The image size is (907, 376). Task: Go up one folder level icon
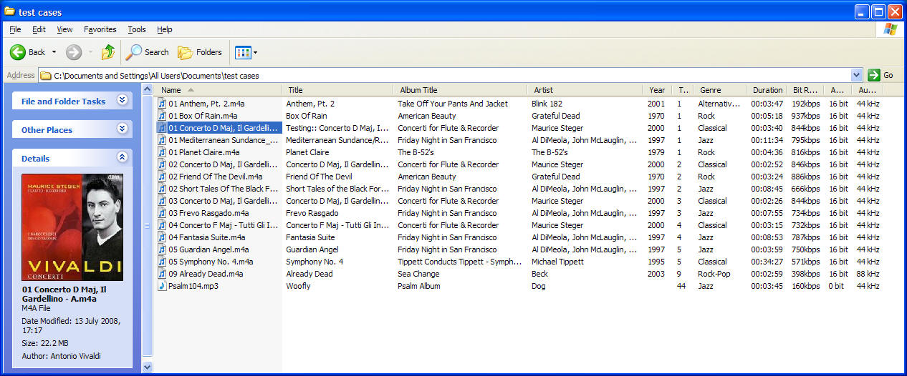108,51
